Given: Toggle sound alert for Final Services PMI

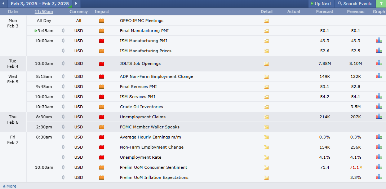Looking at the screenshot, I should click(63, 87).
